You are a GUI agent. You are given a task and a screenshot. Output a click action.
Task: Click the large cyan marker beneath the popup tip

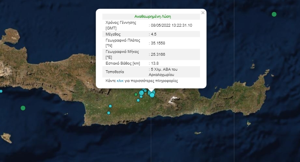pyautogui.click(x=152, y=95)
